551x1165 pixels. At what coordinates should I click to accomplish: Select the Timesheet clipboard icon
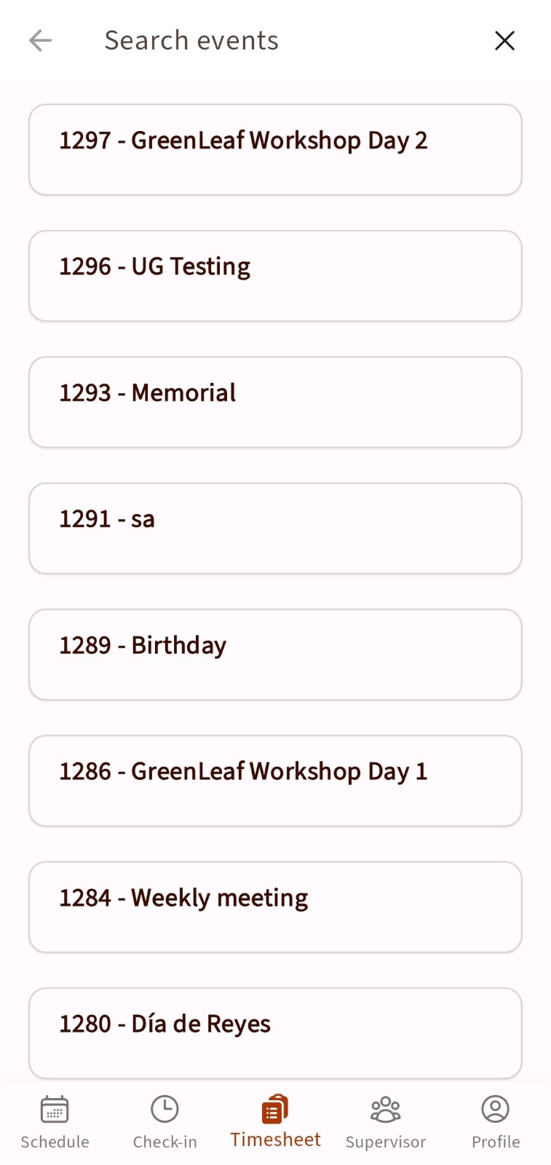275,1109
